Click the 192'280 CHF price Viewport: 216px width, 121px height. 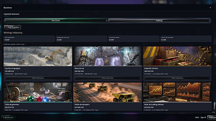pos(9,71)
